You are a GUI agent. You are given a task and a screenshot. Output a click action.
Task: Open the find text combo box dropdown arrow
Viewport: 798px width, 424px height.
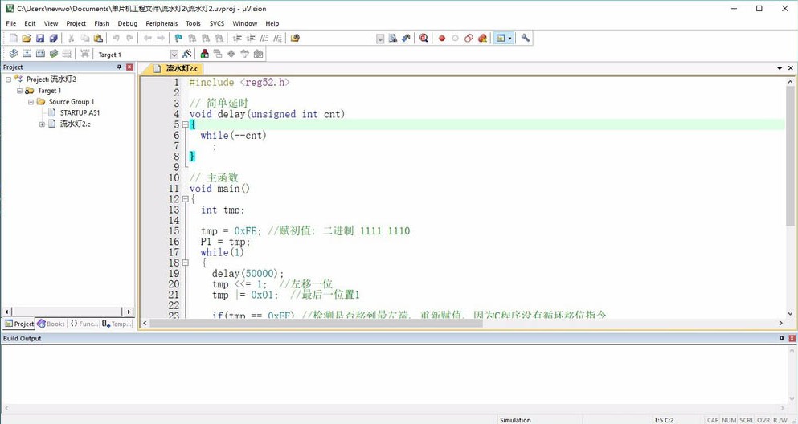[x=379, y=39]
